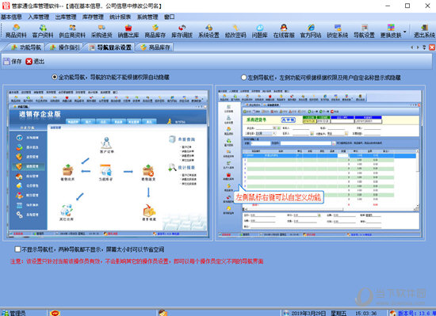The width and height of the screenshot is (436, 316).
Task: Enable 不显示导航栏 checkbox
Action: coord(17,249)
